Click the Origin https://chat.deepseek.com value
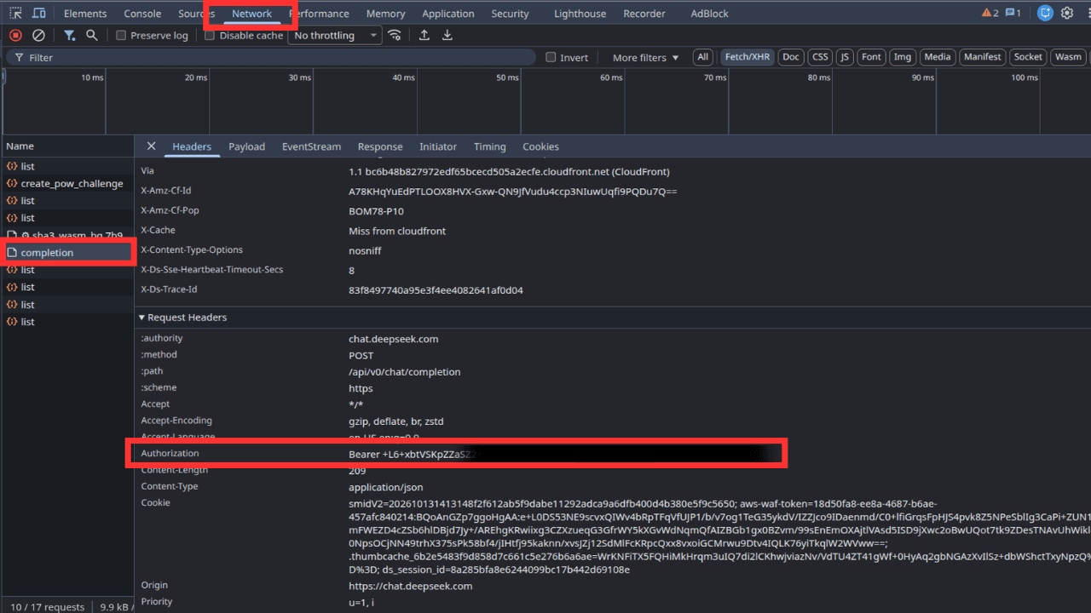 (x=411, y=586)
